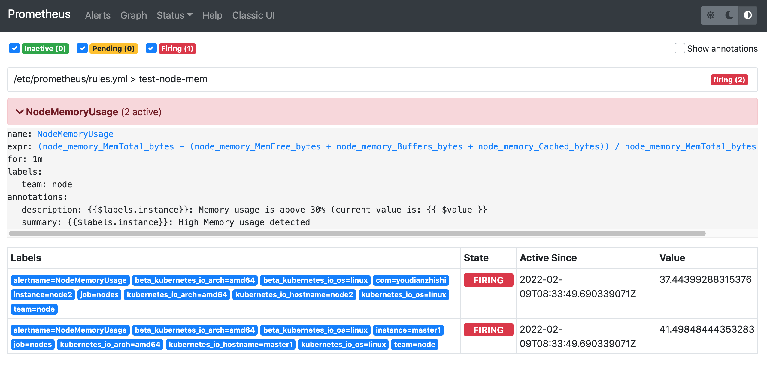
Task: Switch to light theme sun icon
Action: click(710, 15)
